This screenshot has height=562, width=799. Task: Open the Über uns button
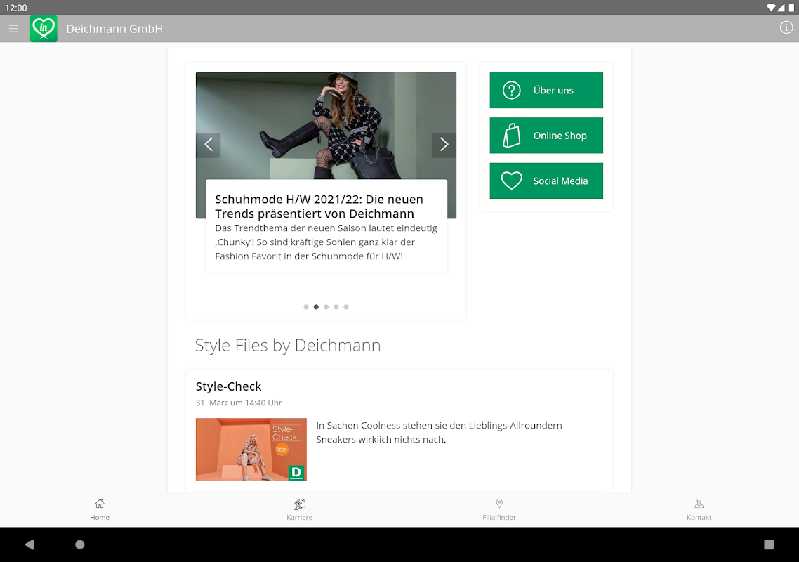click(x=546, y=90)
